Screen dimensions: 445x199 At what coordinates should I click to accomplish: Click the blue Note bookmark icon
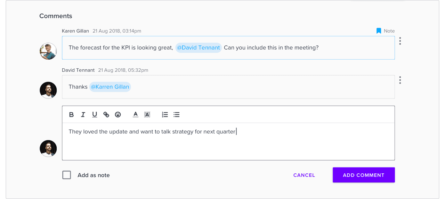(x=379, y=31)
